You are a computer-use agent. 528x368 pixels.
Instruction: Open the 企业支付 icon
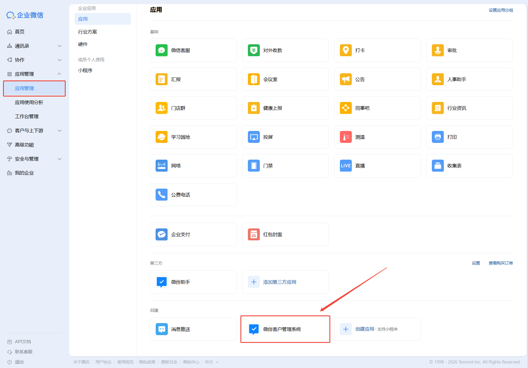click(x=162, y=234)
